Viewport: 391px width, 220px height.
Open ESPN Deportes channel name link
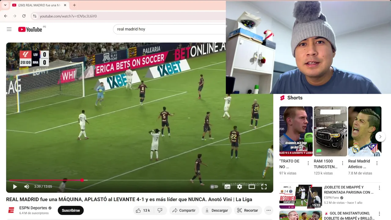[x=33, y=208]
